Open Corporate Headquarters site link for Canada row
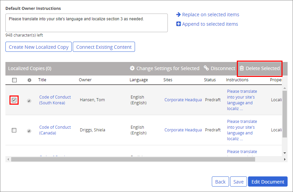The width and height of the screenshot is (293, 192). [183, 130]
